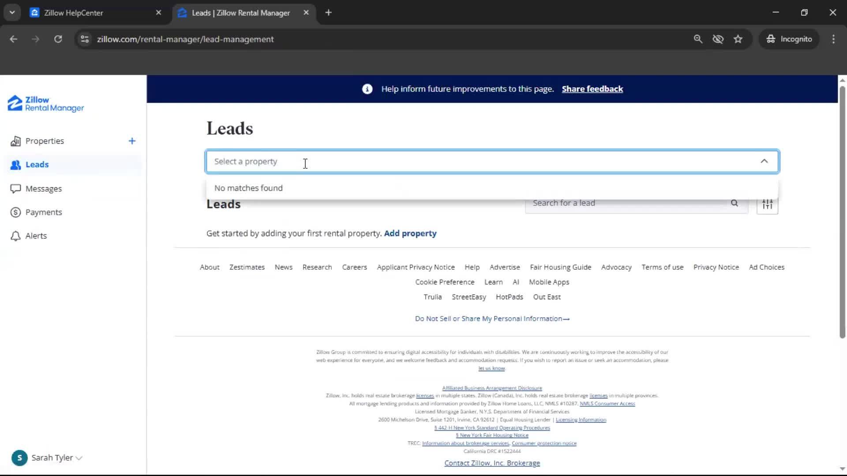Click the info icon in the feedback banner

(367, 89)
